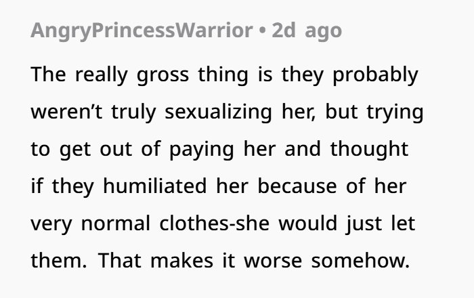Open AngryPrincessWarrior's user profile

142,31
